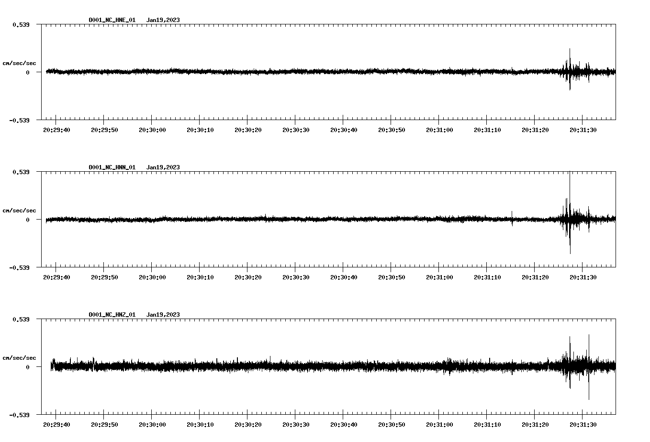
Task: Click the small transient near 20:31:15 on HNN
Action: 513,220
